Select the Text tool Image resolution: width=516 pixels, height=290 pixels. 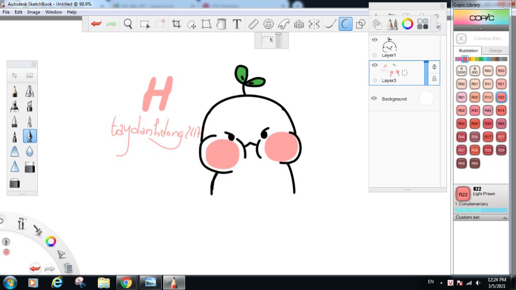point(237,24)
